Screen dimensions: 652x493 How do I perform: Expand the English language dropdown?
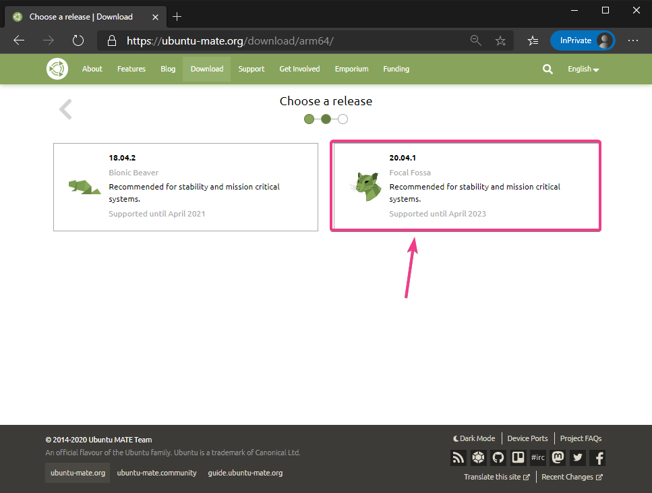[x=583, y=69]
